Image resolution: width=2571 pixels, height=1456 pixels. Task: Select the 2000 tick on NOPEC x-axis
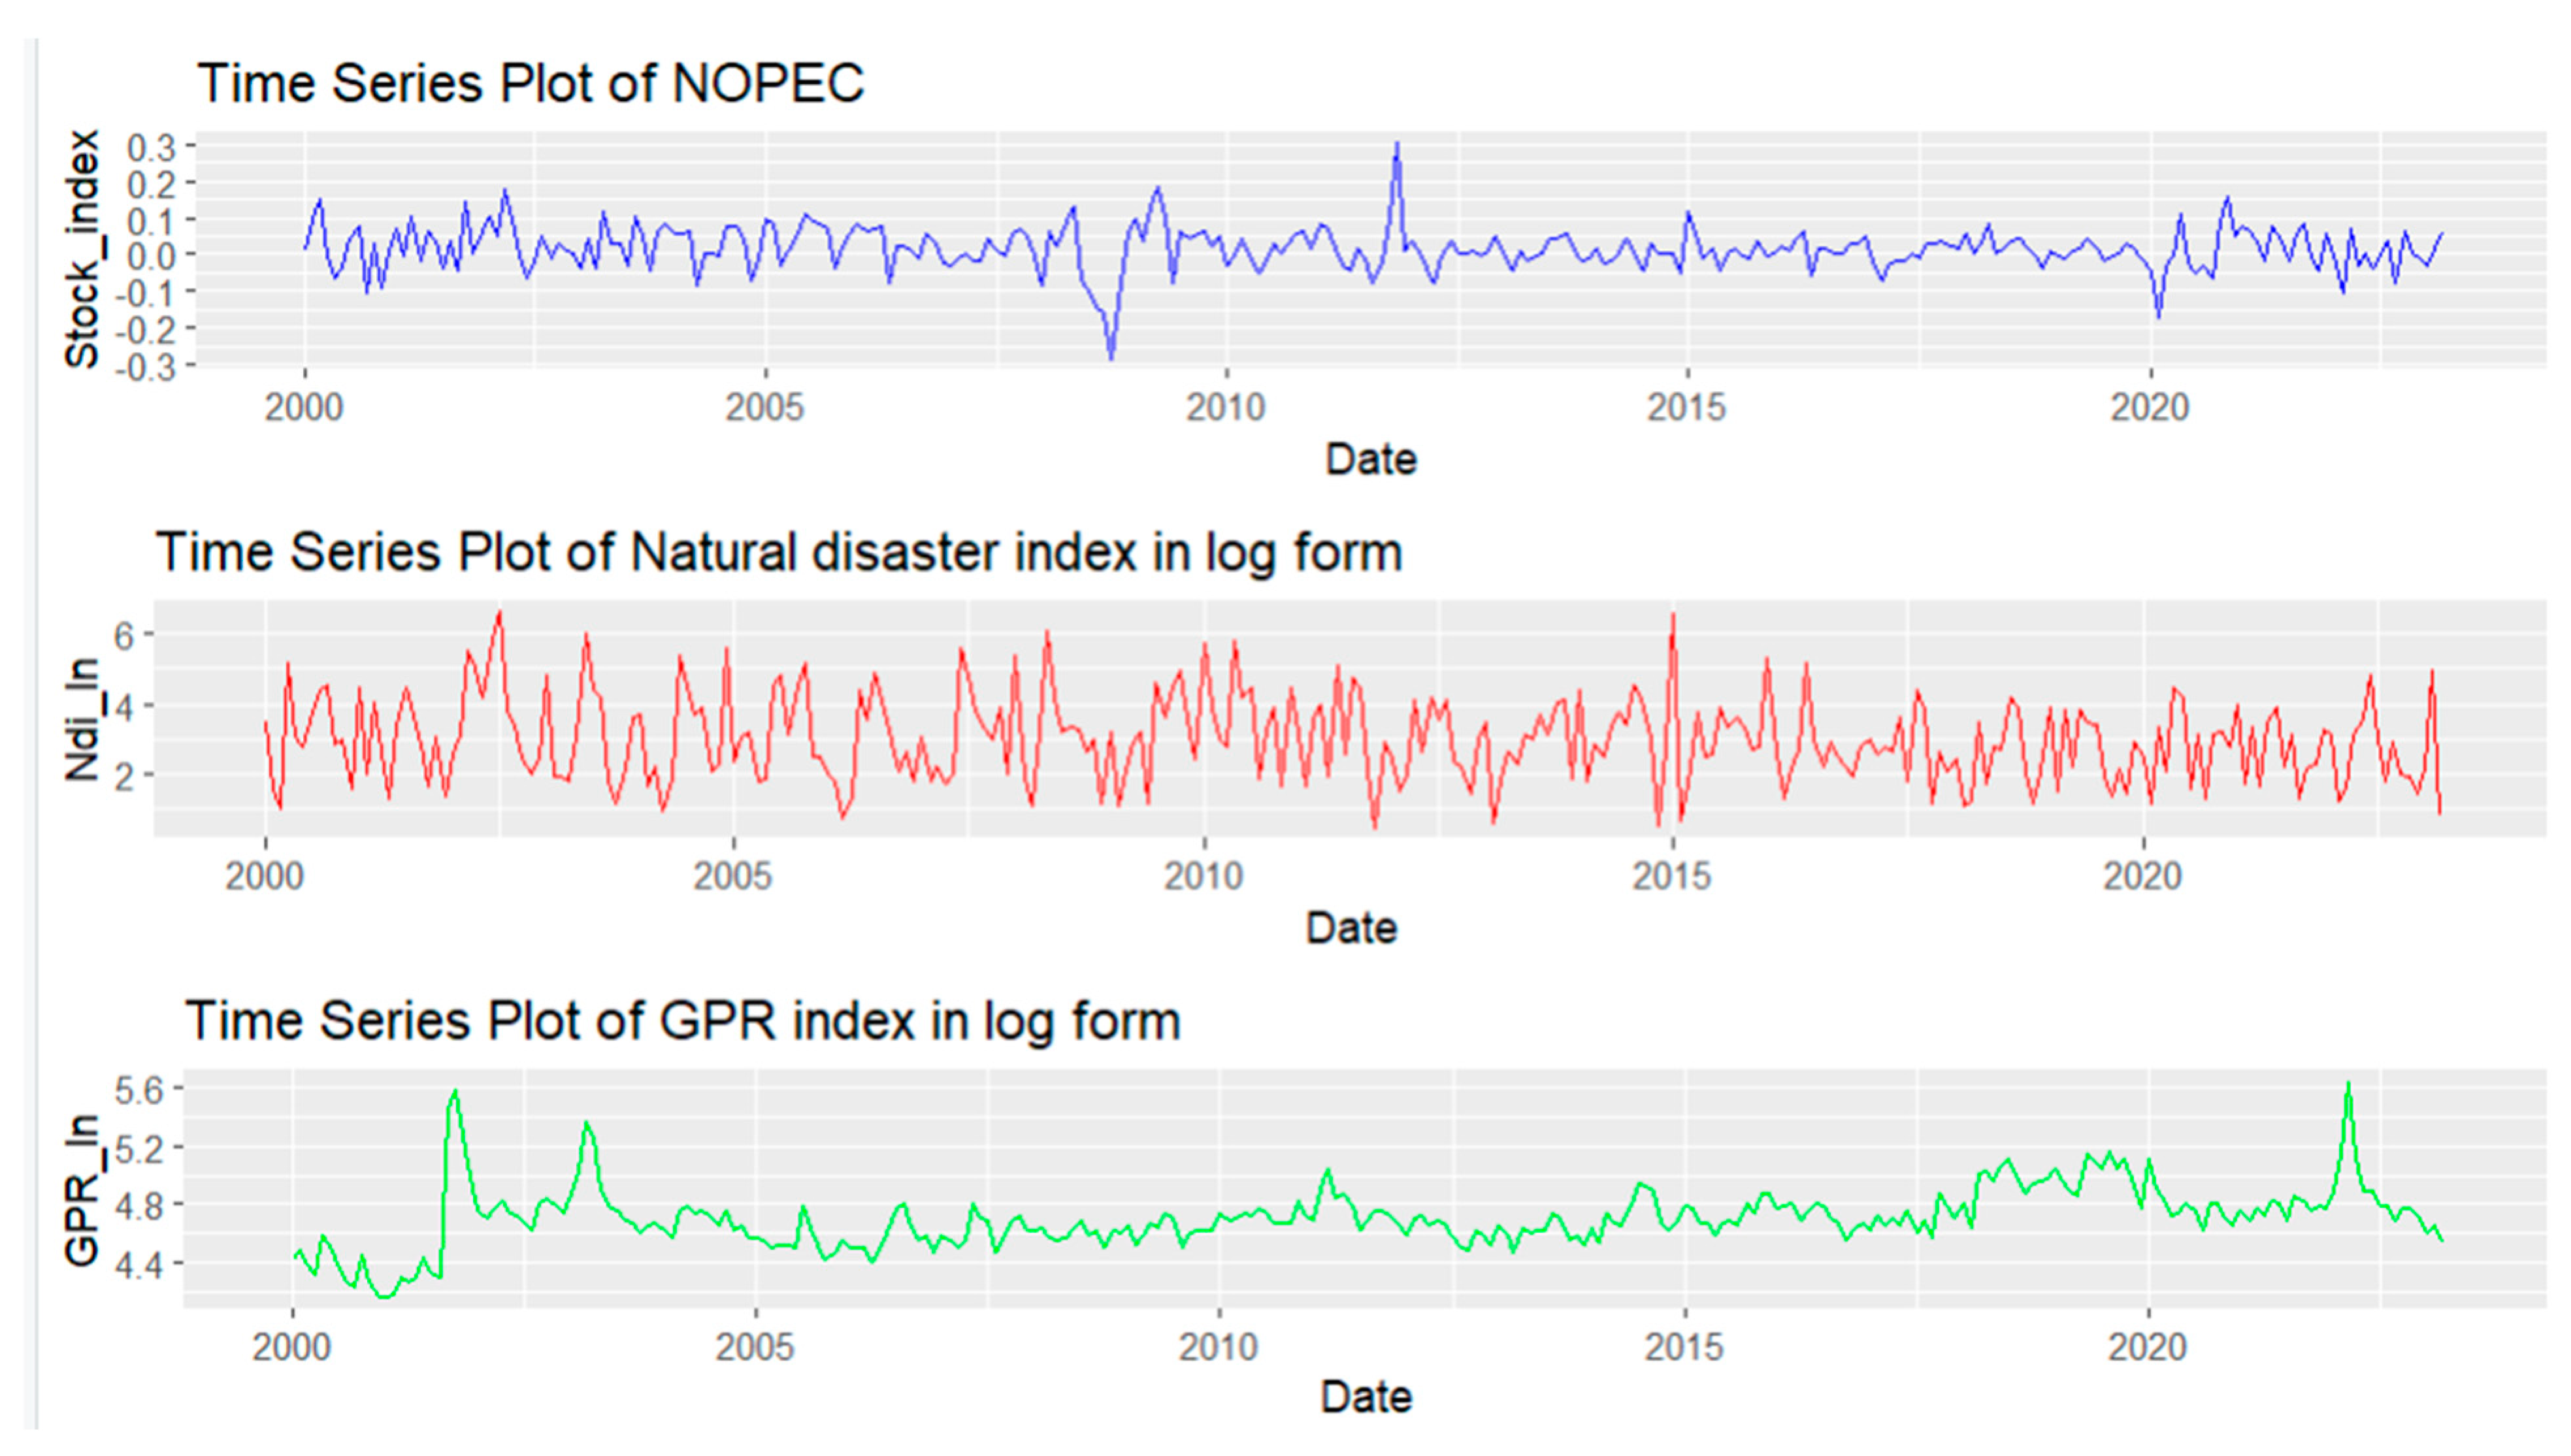pyautogui.click(x=304, y=408)
